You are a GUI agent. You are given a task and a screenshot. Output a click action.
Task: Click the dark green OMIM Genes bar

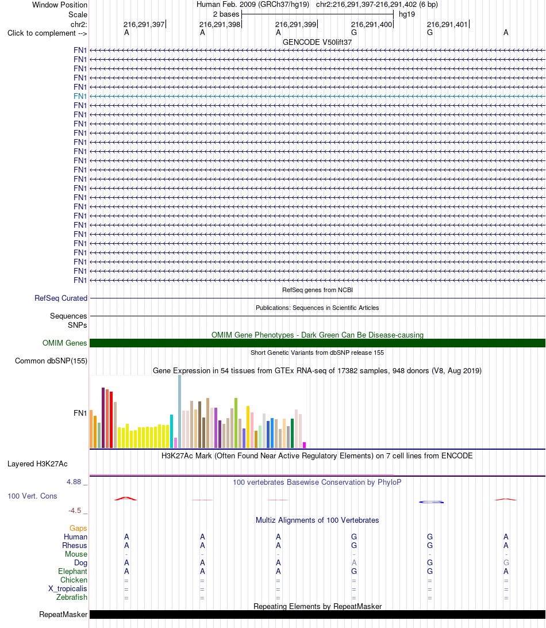[x=317, y=343]
